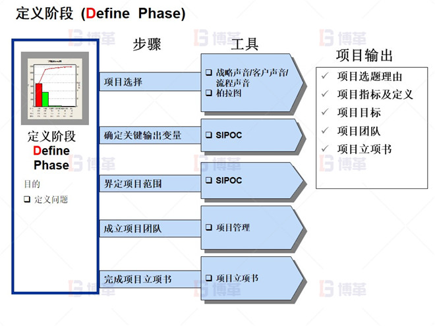Image resolution: width=435 pixels, height=326 pixels.
Task: Select the 完成项目立项书 step bar
Action: 149,279
